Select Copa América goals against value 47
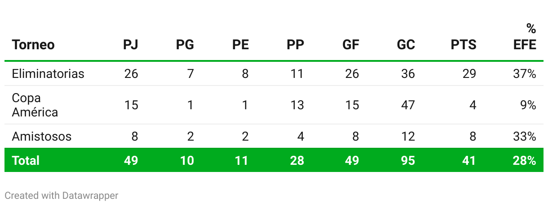548x206 pixels. point(408,105)
